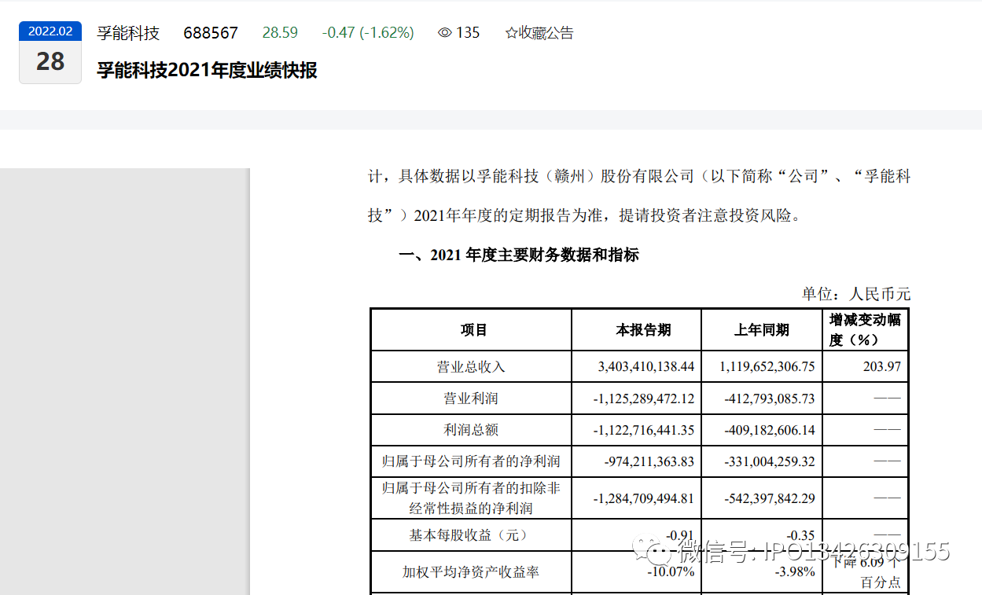982x595 pixels.
Task: Click the value -3.98%
Action: pos(794,571)
